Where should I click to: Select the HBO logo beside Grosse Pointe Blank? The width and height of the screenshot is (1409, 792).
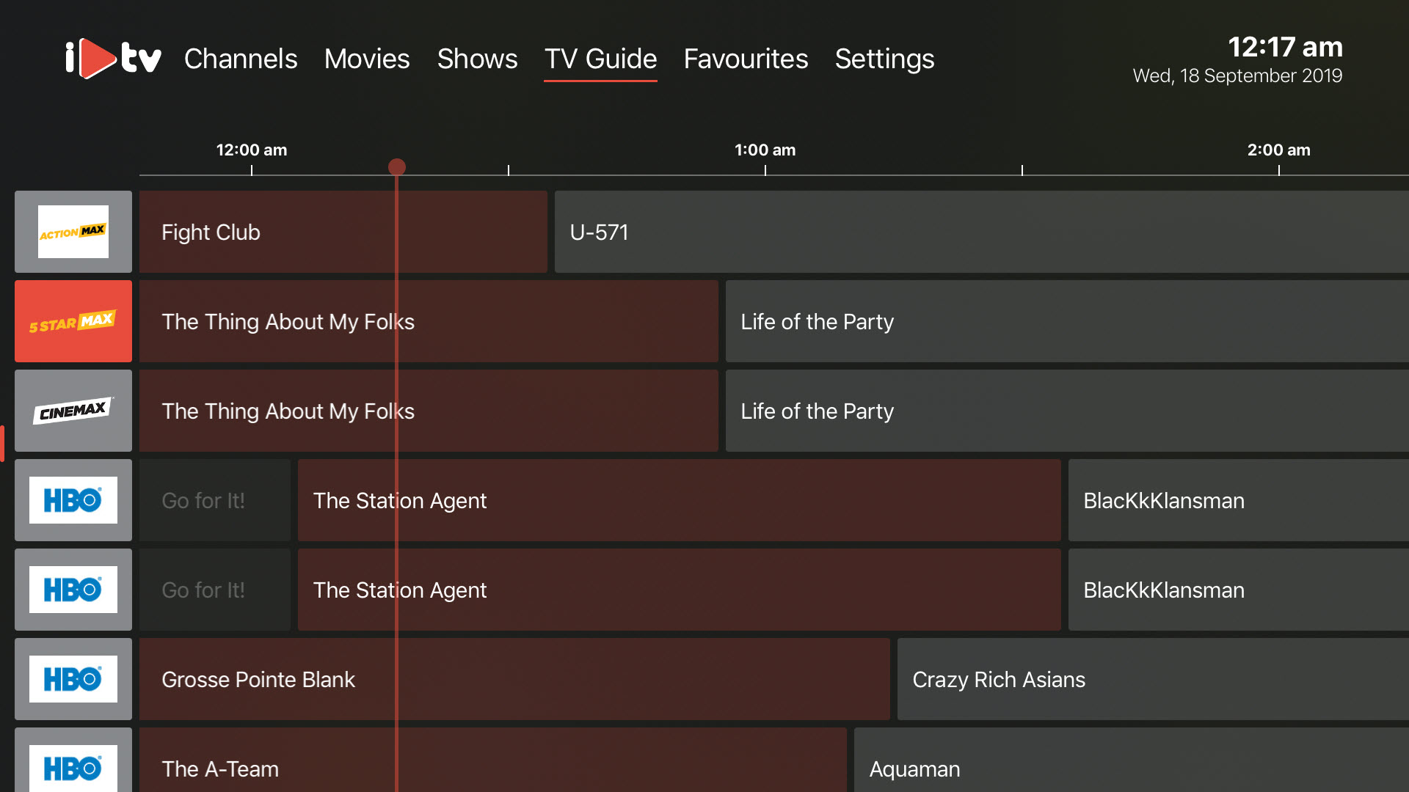[73, 679]
